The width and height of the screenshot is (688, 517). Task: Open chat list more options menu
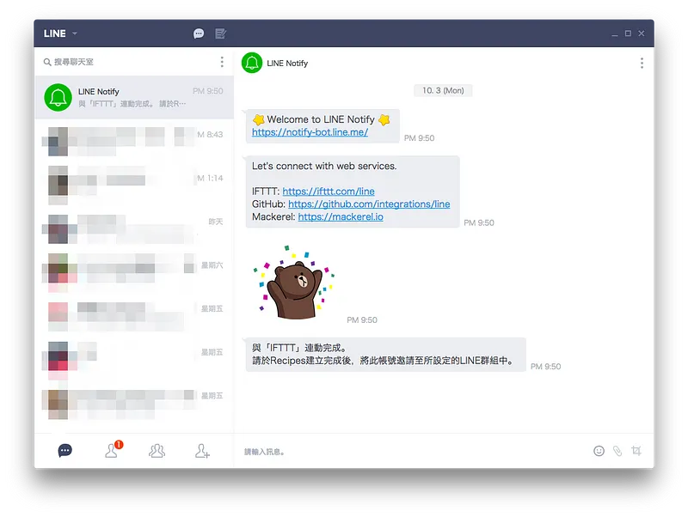pyautogui.click(x=222, y=62)
